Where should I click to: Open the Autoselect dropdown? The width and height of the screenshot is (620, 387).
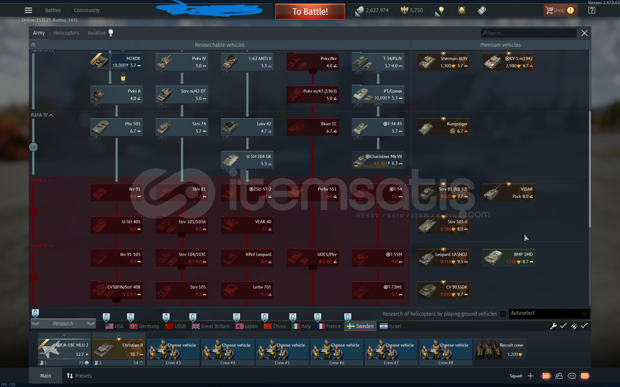[x=549, y=314]
